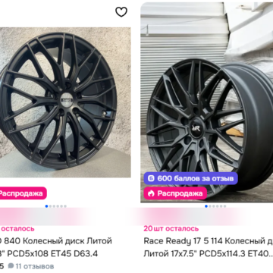Open the Race Ready wheel photo

(x=207, y=102)
